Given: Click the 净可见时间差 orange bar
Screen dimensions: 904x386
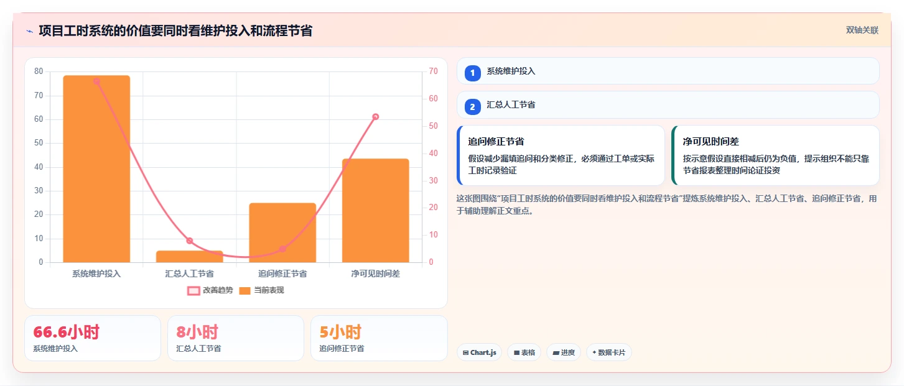Looking at the screenshot, I should point(376,211).
